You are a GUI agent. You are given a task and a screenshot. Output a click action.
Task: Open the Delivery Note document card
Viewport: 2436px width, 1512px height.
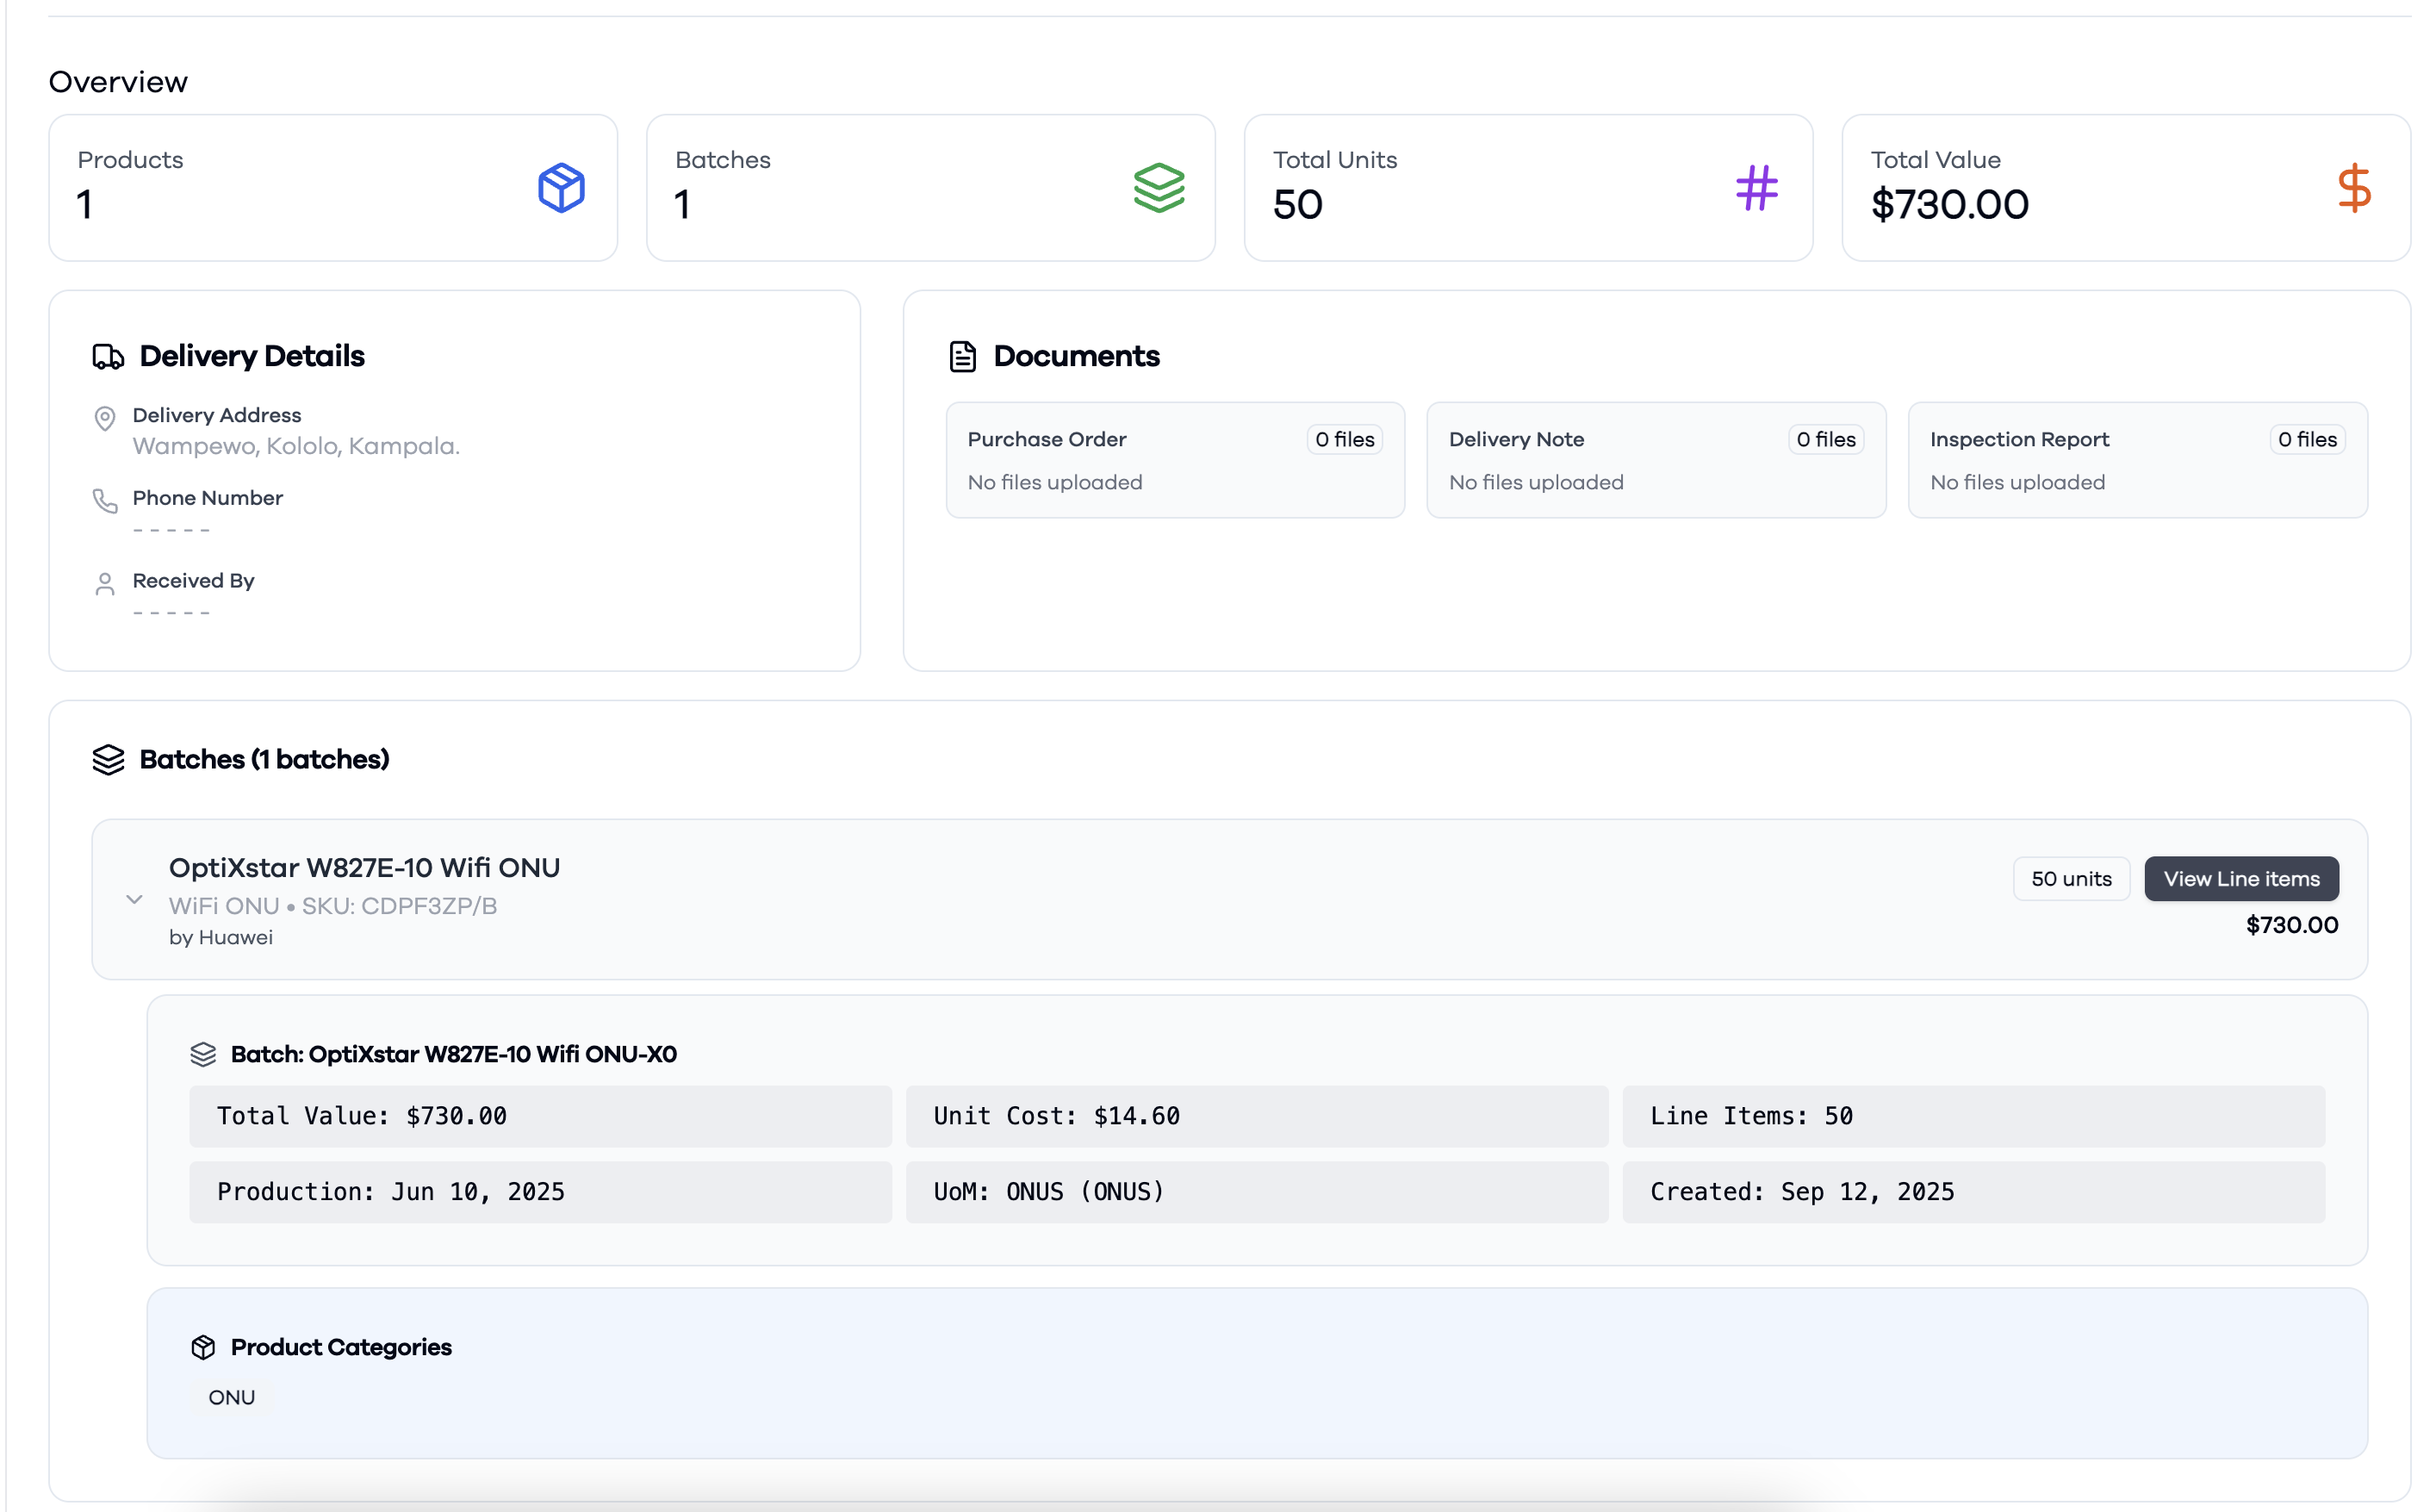click(x=1656, y=460)
